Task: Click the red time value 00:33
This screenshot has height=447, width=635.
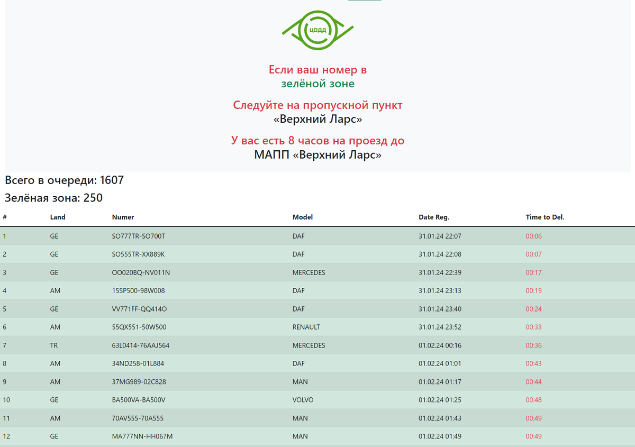Action: coord(533,327)
